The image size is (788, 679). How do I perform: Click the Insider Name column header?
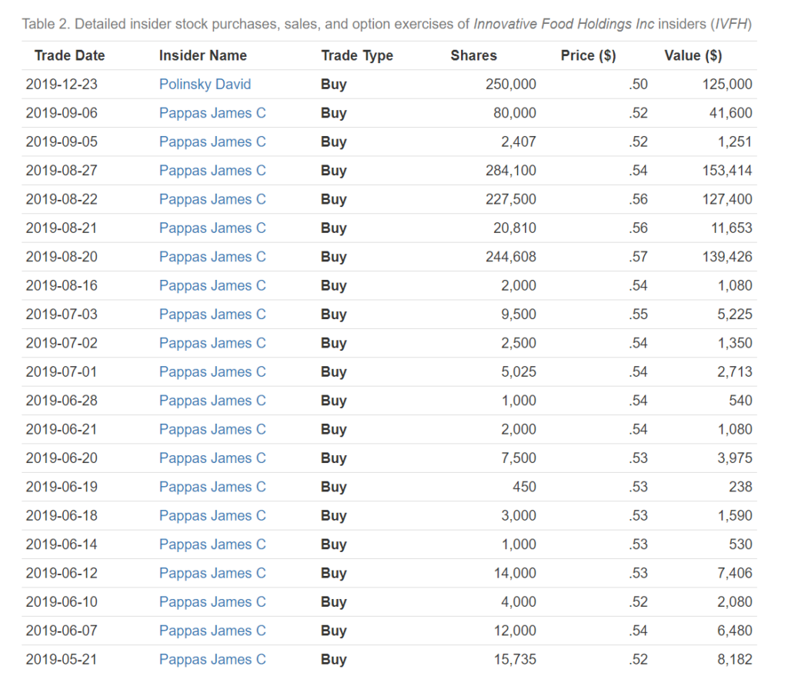tap(203, 55)
